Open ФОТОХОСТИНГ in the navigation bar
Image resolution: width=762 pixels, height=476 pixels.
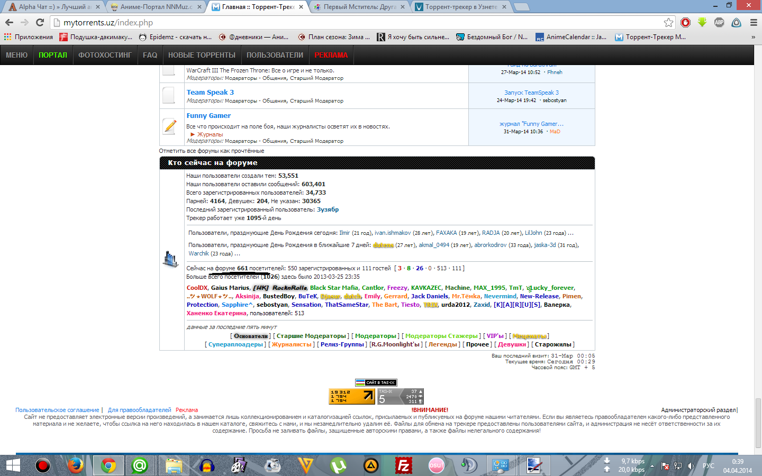tap(105, 55)
